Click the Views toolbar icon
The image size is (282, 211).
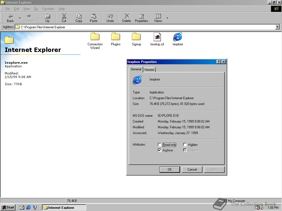pos(158,18)
